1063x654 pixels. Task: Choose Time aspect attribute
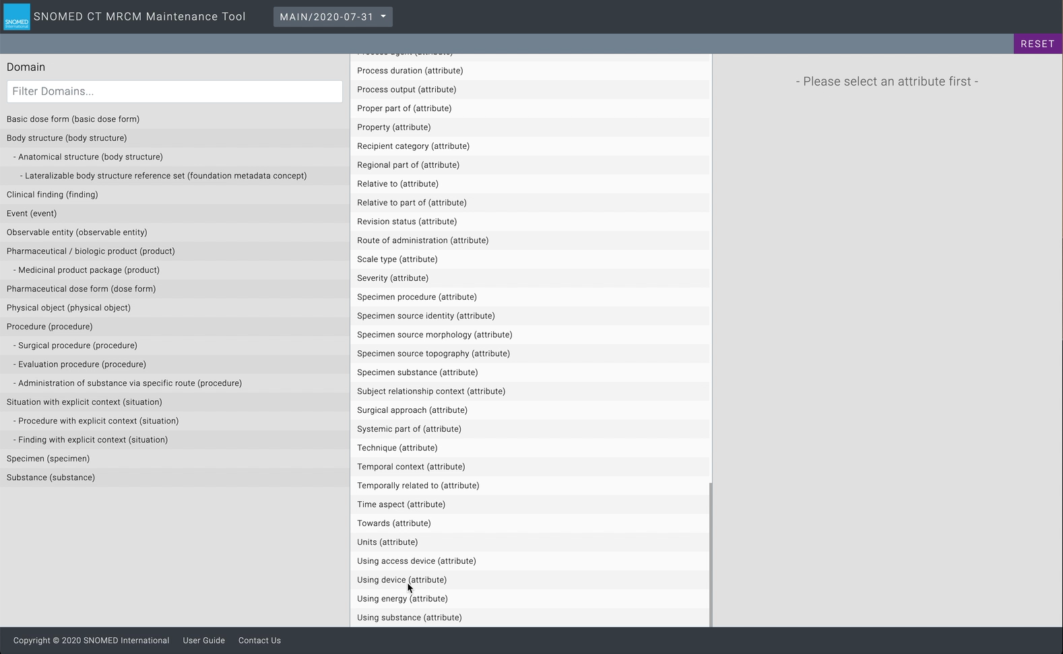529,504
